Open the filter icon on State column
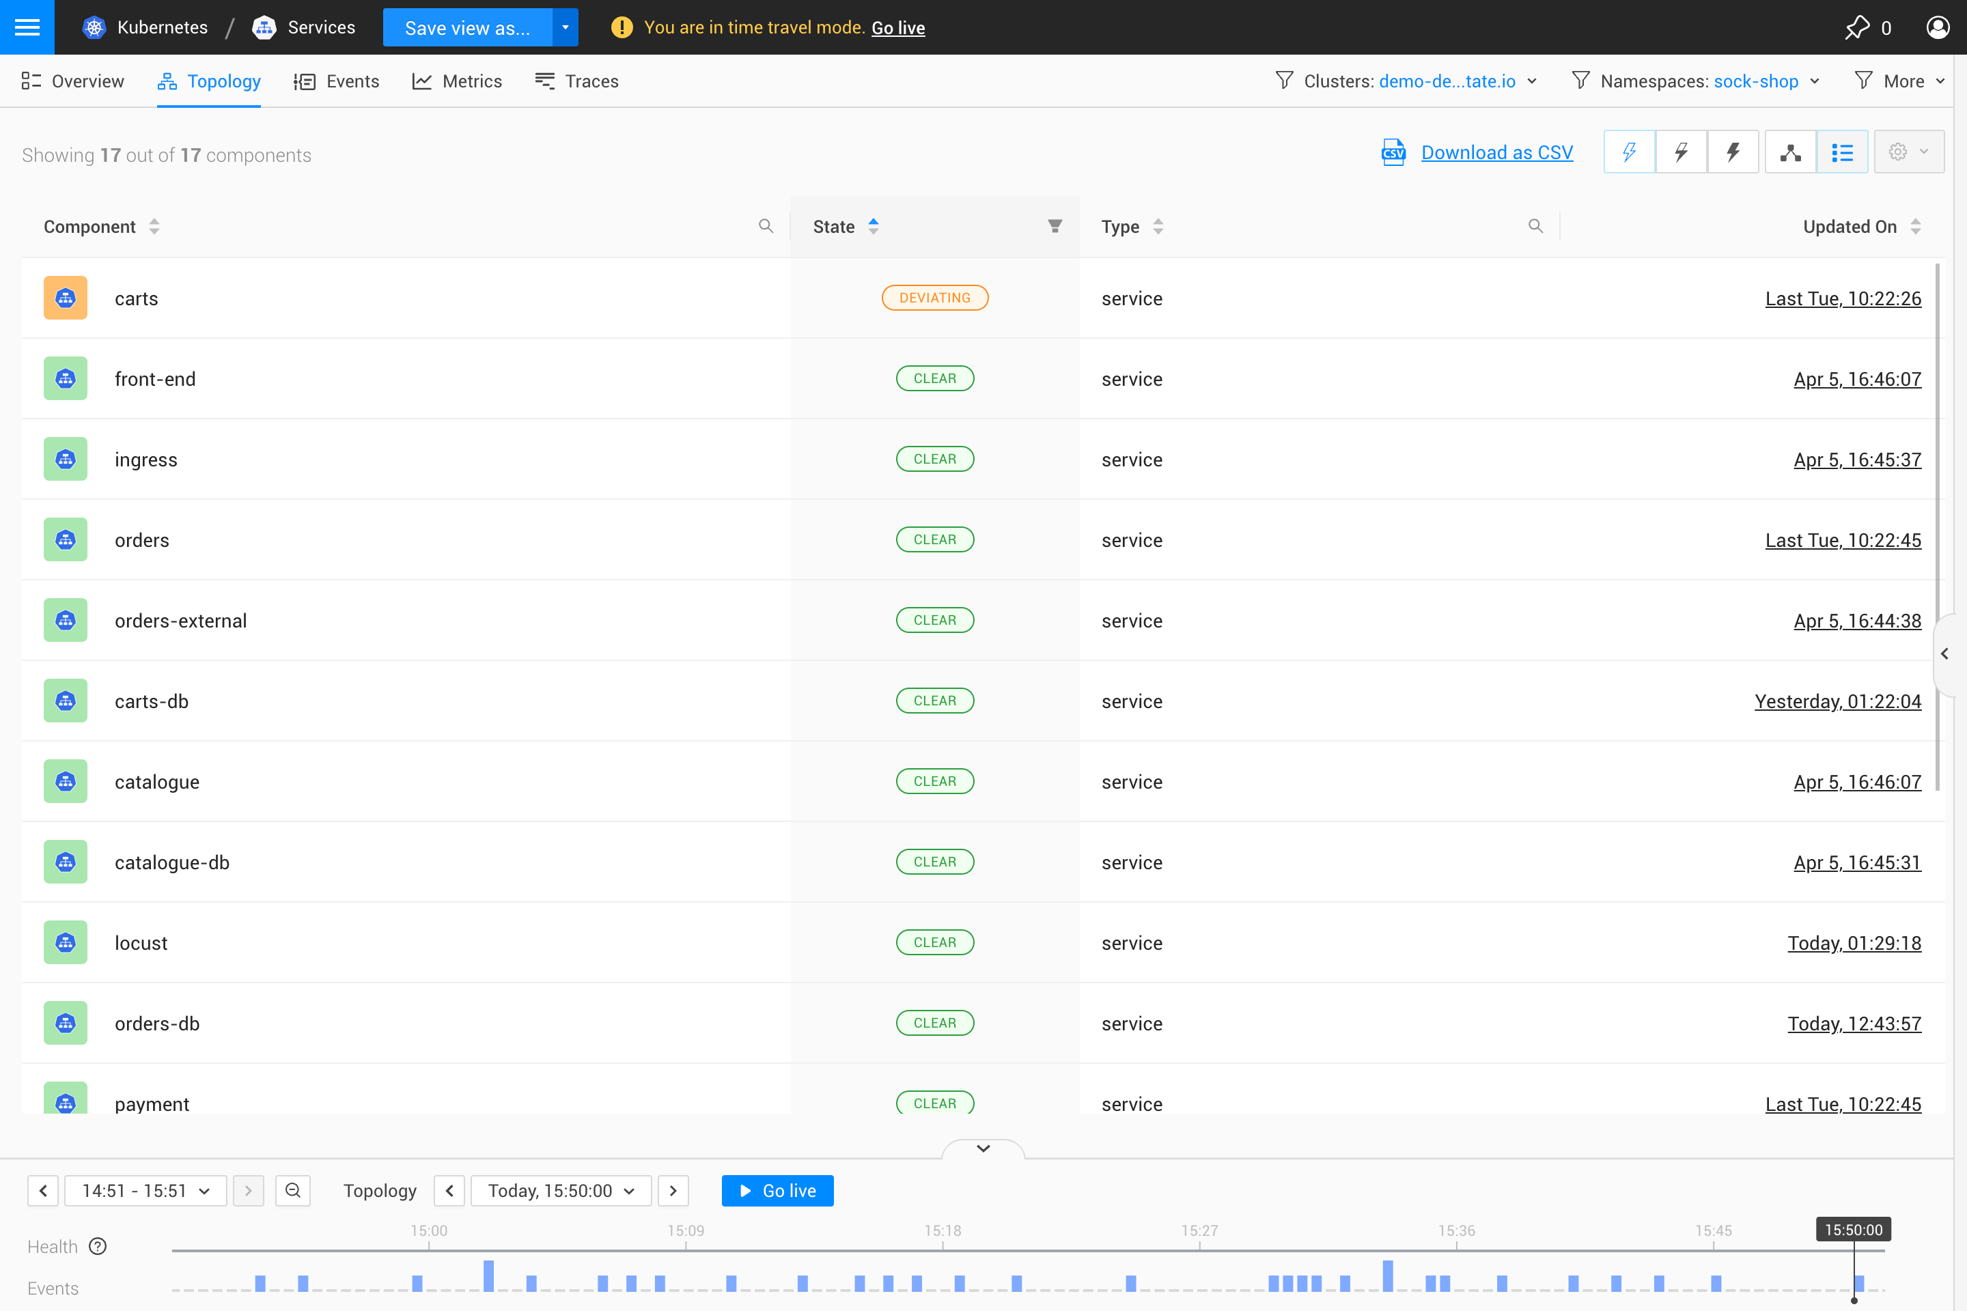 (1055, 226)
